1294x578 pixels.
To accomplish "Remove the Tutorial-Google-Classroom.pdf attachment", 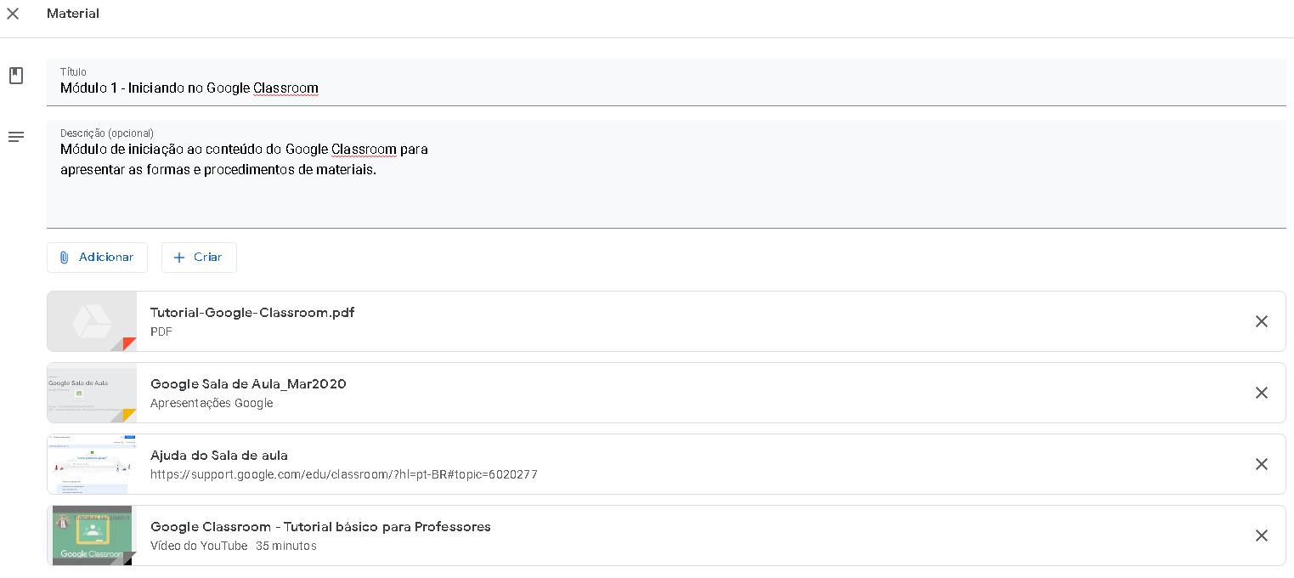I will (x=1262, y=321).
